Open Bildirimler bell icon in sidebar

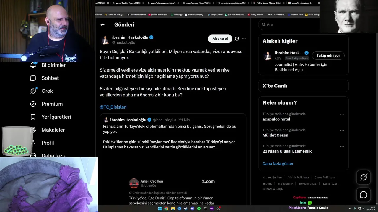[33, 65]
